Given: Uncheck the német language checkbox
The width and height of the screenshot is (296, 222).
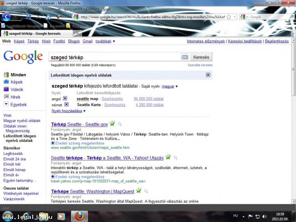Looking at the screenshot, I should click(x=66, y=105).
